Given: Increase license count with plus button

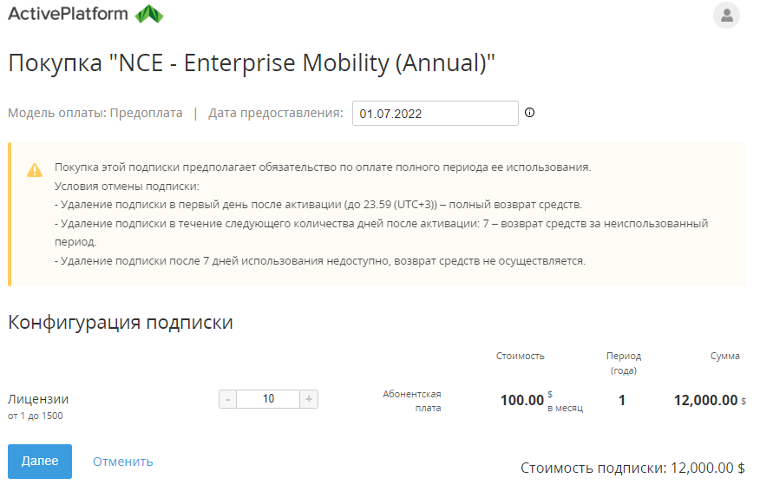Looking at the screenshot, I should pyautogui.click(x=309, y=399).
